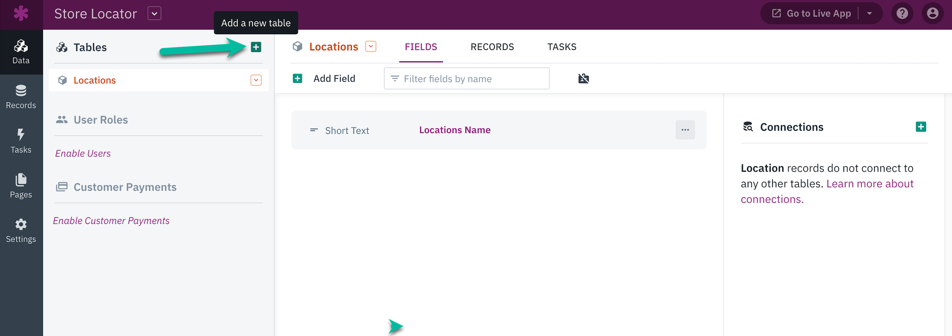
Task: Click the Enable Users link
Action: click(83, 153)
